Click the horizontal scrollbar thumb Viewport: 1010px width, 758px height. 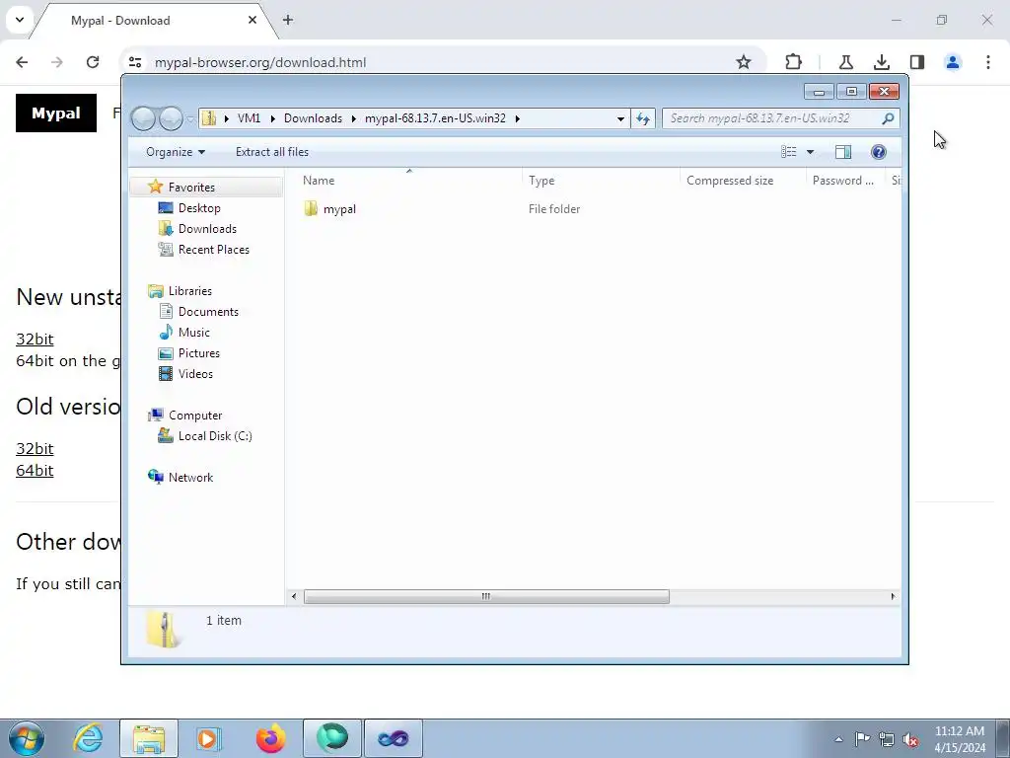coord(486,596)
